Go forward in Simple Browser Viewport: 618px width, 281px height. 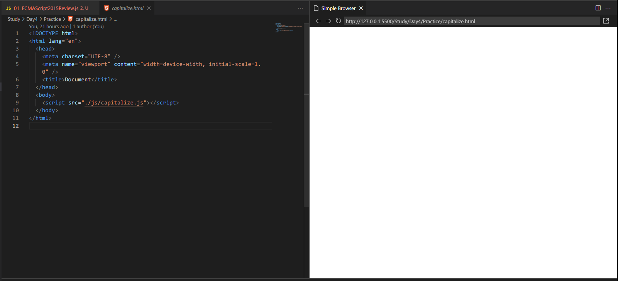point(328,21)
